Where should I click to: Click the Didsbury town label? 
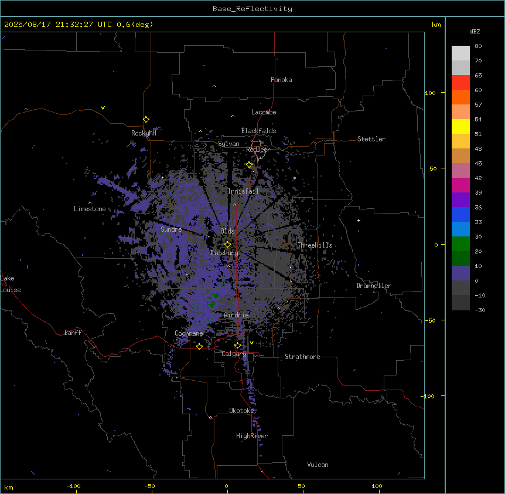224,253
